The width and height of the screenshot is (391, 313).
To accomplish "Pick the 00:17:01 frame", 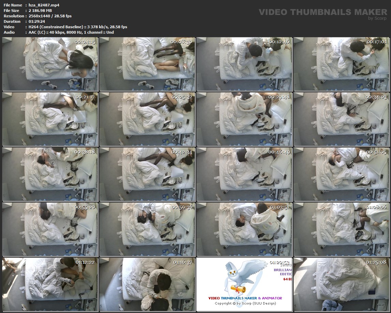I will (x=342, y=64).
